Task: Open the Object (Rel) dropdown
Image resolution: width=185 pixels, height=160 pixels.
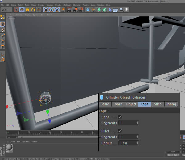Action: point(173,155)
